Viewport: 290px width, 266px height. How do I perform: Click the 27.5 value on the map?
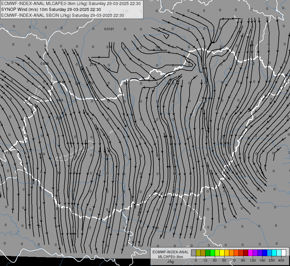tap(60, 82)
